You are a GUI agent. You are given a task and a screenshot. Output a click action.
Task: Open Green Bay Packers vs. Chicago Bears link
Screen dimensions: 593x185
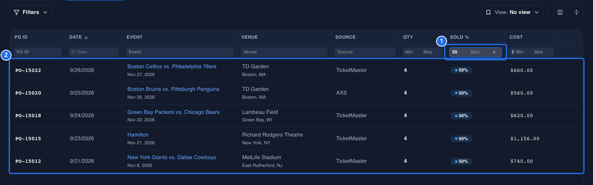[173, 112]
